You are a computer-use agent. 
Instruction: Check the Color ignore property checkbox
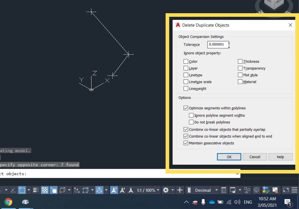(186, 62)
